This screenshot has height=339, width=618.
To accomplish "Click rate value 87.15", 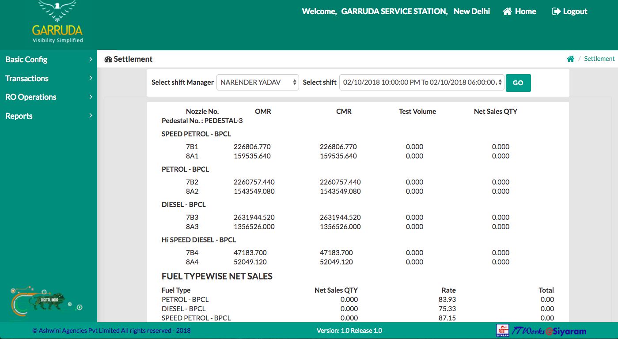I will click(447, 318).
